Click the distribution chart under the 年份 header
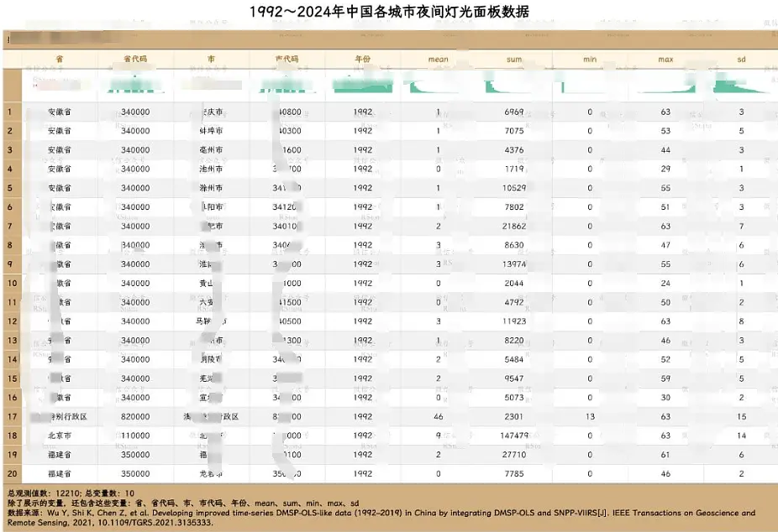 coord(363,84)
